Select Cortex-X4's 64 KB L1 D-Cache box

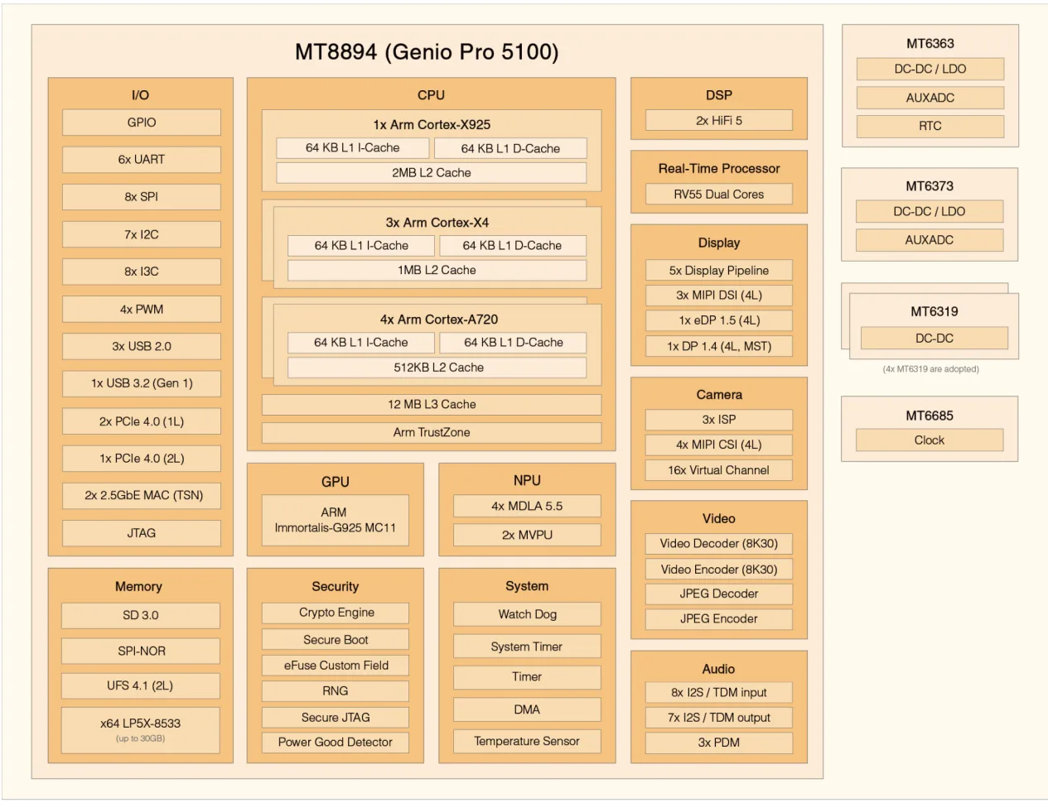point(513,245)
